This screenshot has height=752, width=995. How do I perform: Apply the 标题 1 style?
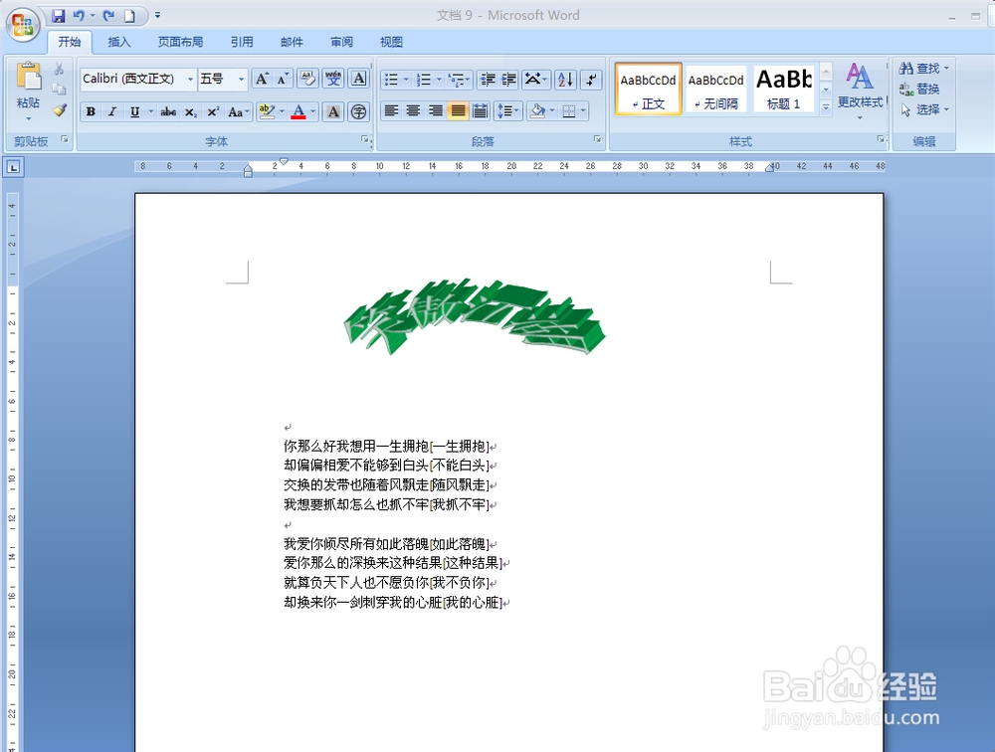click(x=783, y=89)
